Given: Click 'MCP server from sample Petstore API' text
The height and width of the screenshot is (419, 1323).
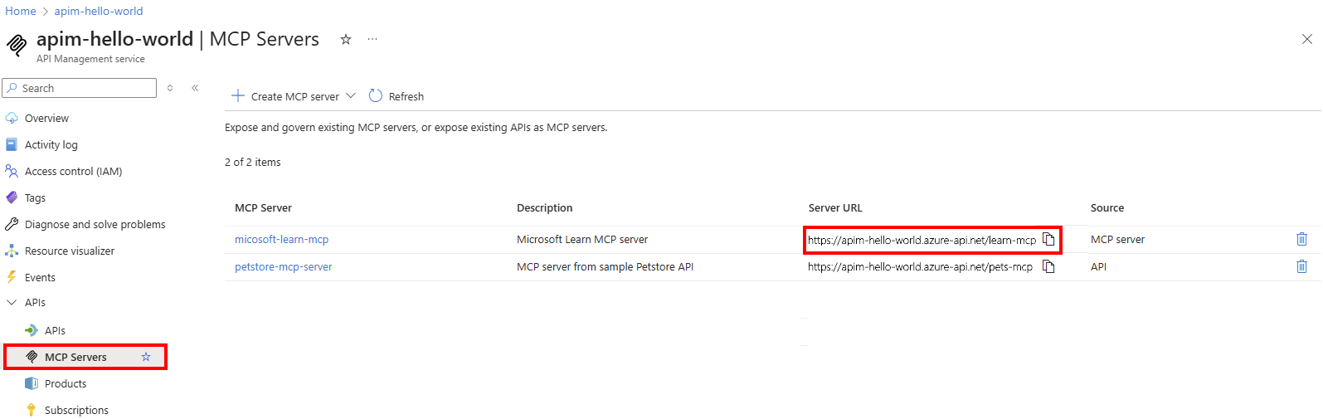Looking at the screenshot, I should (x=605, y=266).
